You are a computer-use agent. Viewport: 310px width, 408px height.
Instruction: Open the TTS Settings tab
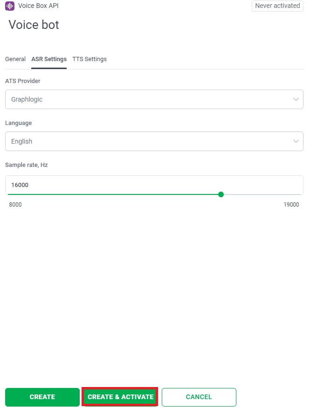point(90,59)
